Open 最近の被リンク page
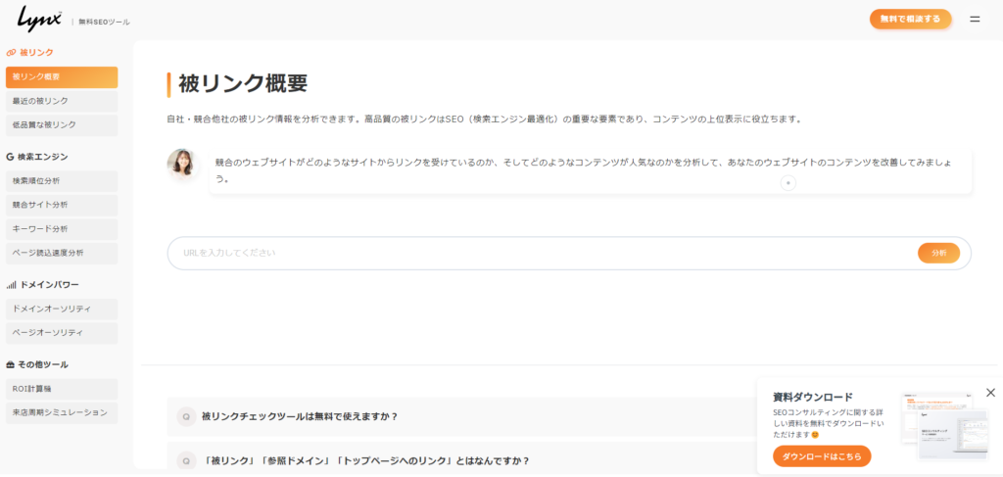 click(x=61, y=101)
